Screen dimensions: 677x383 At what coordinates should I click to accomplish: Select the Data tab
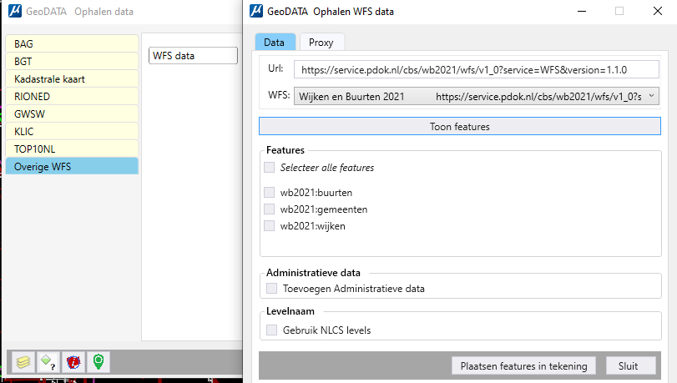tap(275, 43)
